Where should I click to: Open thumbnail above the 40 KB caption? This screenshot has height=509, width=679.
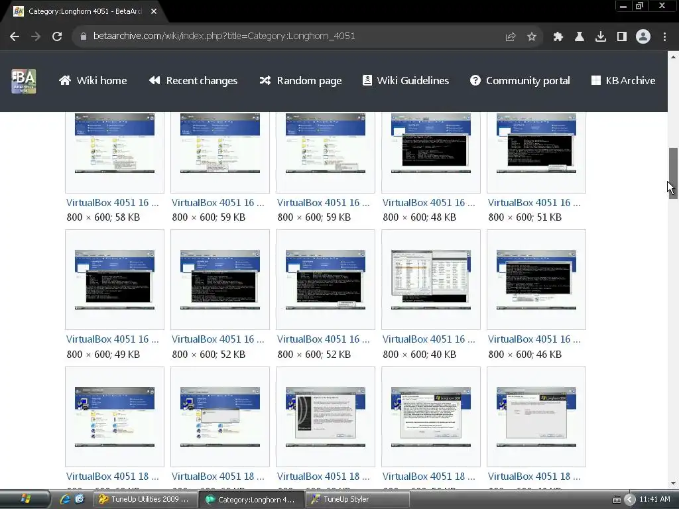click(x=431, y=280)
